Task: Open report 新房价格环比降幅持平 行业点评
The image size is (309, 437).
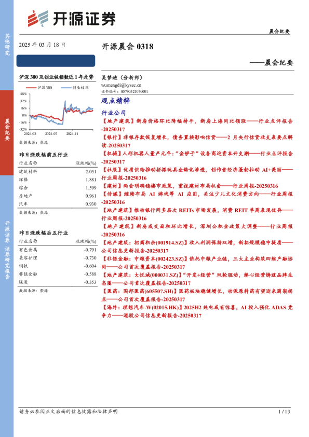Action: point(197,125)
